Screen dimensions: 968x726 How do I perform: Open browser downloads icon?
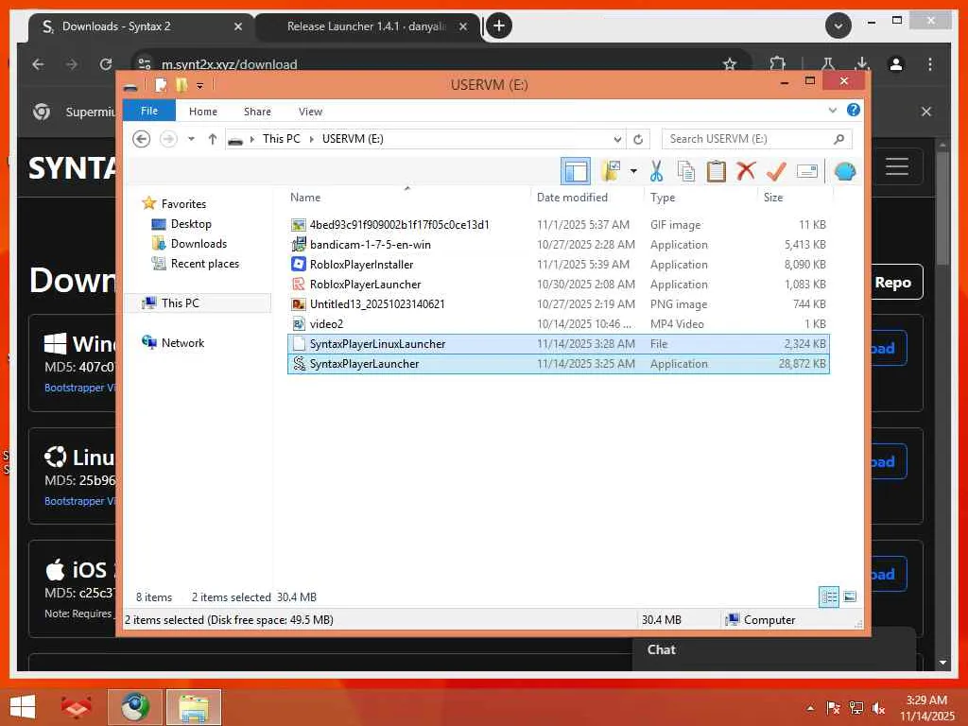tap(862, 64)
